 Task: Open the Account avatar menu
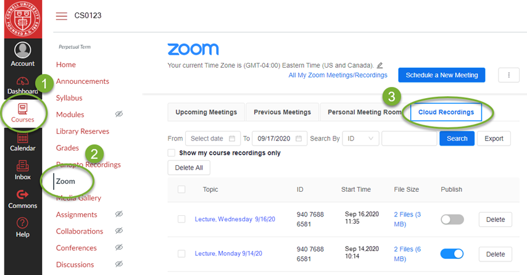[x=22, y=54]
